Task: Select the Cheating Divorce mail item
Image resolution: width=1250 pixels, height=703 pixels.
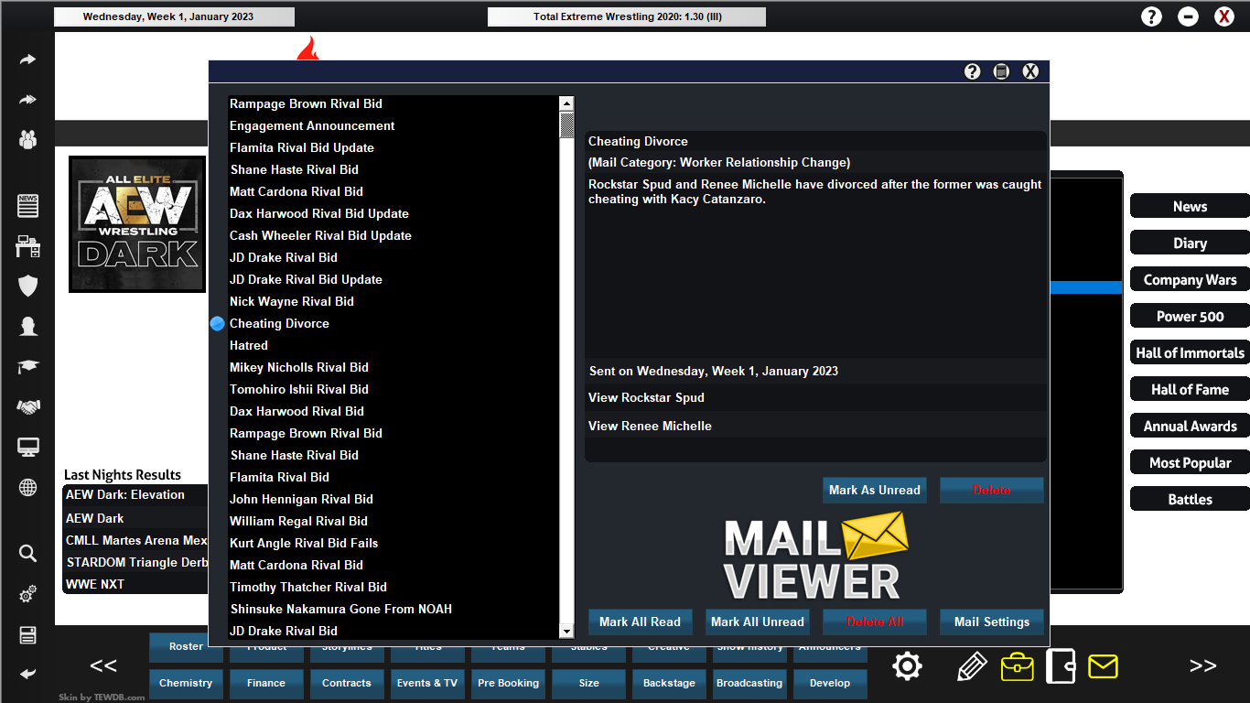Action: tap(279, 323)
